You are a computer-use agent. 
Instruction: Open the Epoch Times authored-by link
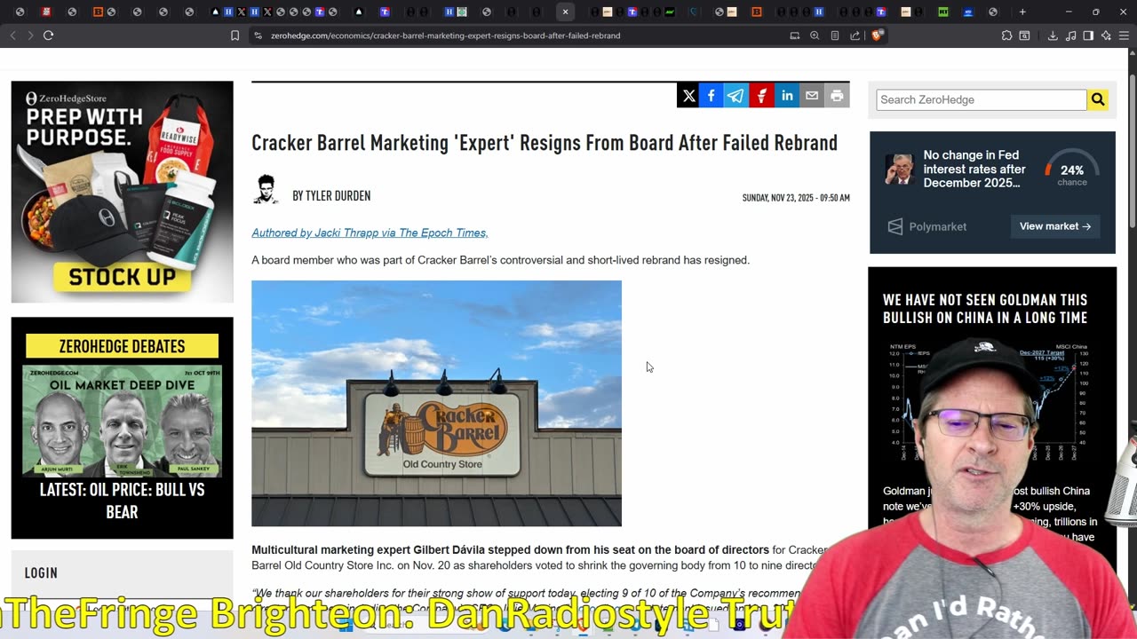pyautogui.click(x=370, y=233)
